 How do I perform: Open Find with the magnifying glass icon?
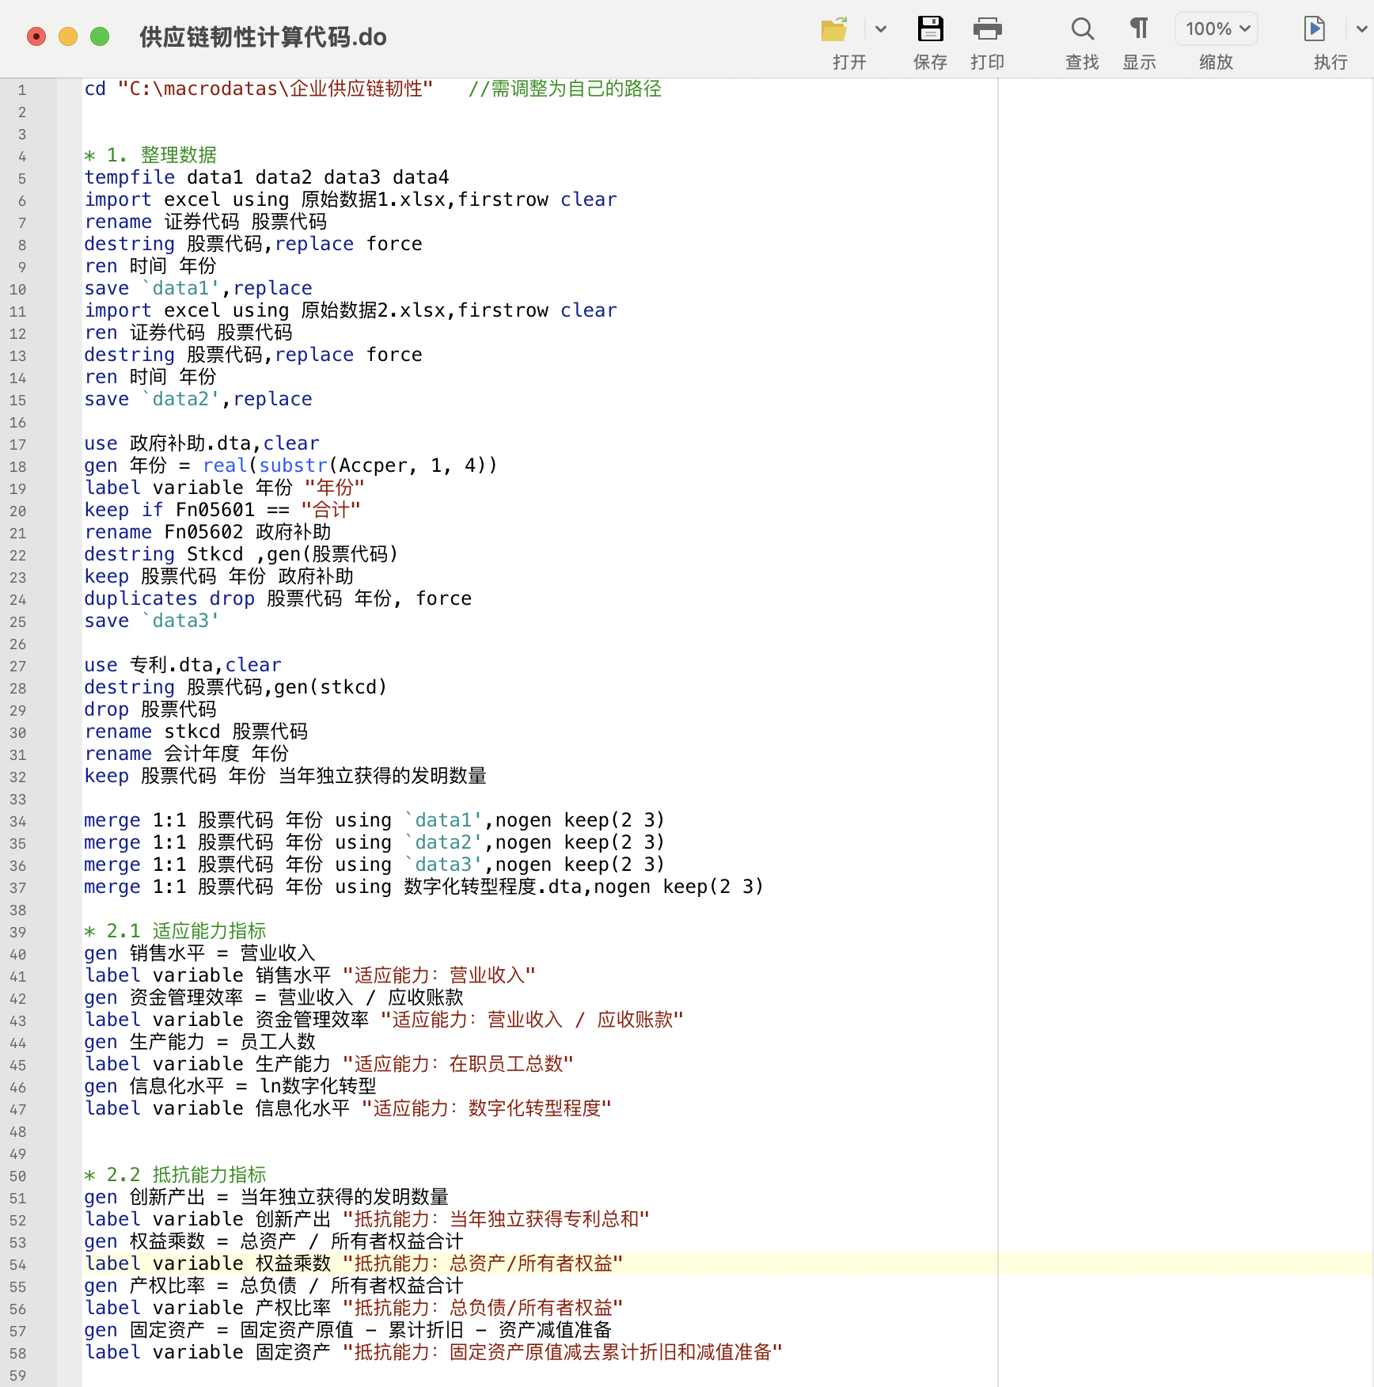(1082, 30)
